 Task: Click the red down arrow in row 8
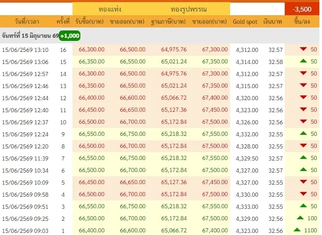[x=303, y=146]
